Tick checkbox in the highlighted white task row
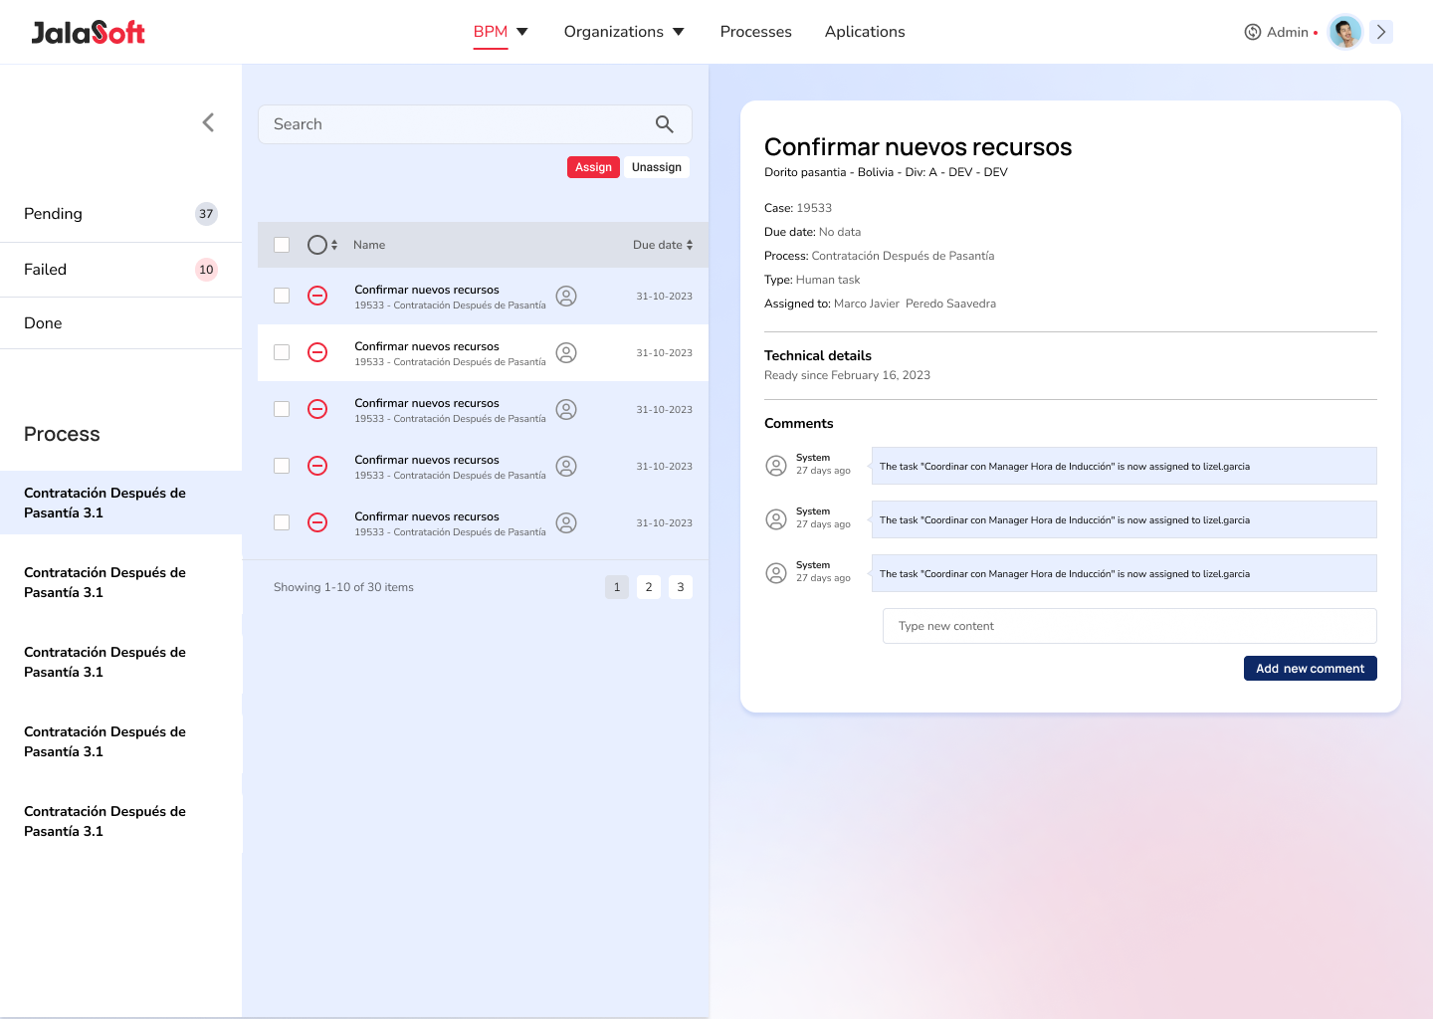 click(282, 352)
